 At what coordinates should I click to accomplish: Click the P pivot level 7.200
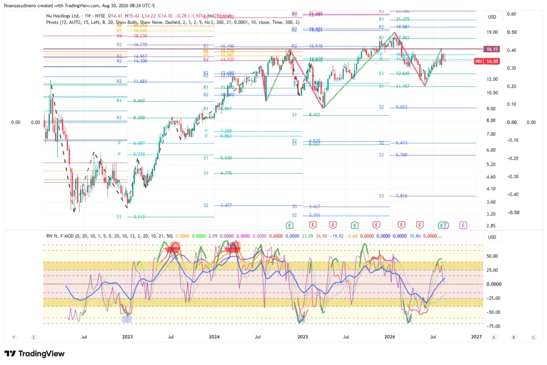point(226,131)
